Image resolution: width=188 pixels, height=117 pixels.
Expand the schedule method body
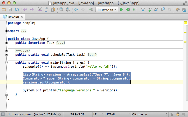(6, 55)
